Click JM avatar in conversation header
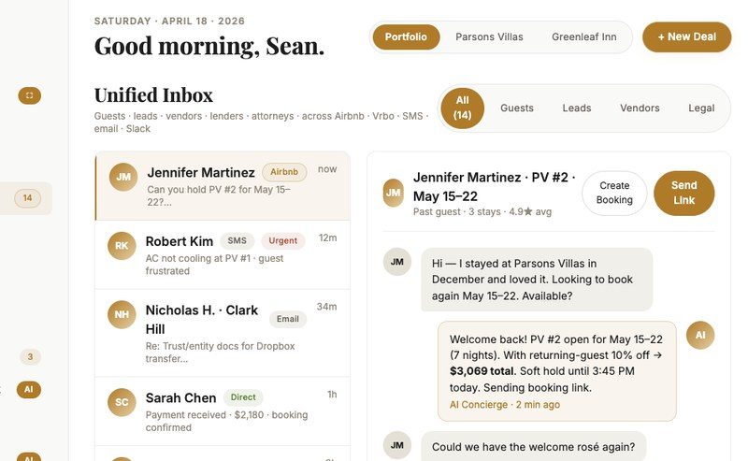This screenshot has width=748, height=461. (x=394, y=193)
